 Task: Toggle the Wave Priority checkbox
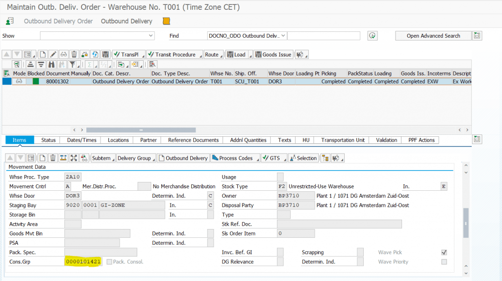click(x=444, y=262)
